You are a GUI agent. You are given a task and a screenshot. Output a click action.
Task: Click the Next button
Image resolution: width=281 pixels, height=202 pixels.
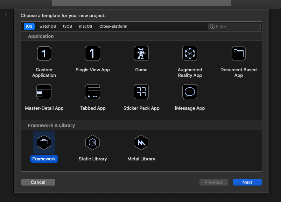(x=247, y=182)
